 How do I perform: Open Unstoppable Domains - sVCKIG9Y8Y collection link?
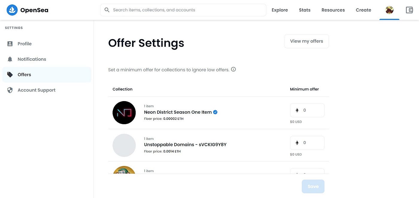point(185,145)
